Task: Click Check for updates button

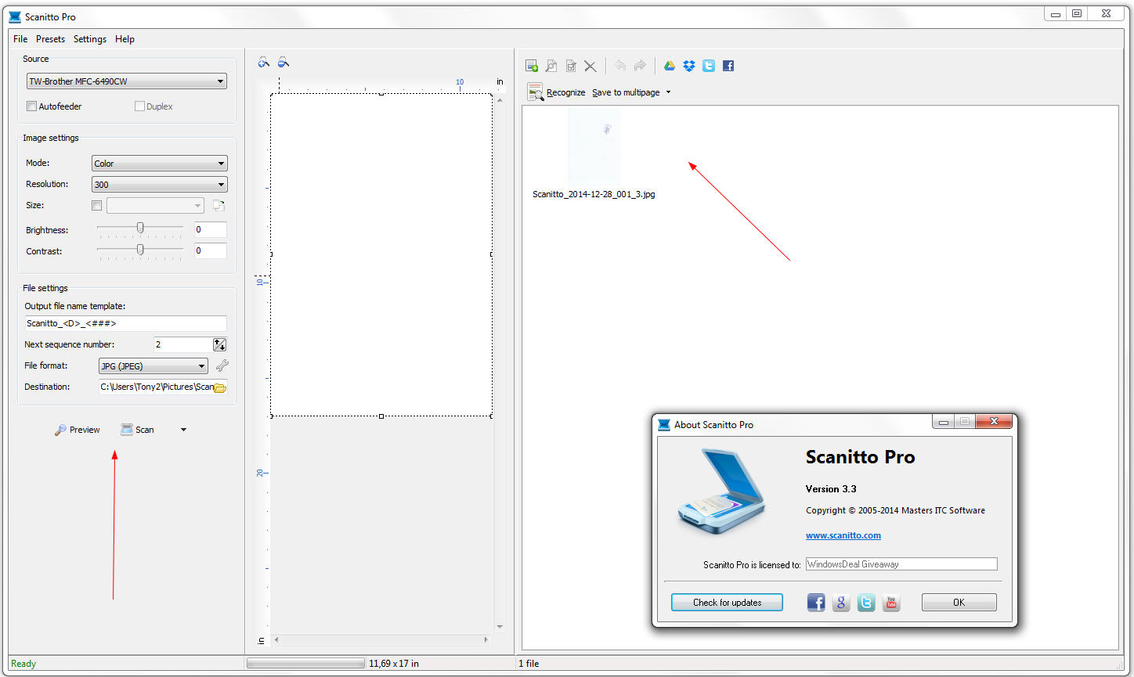Action: pos(727,603)
